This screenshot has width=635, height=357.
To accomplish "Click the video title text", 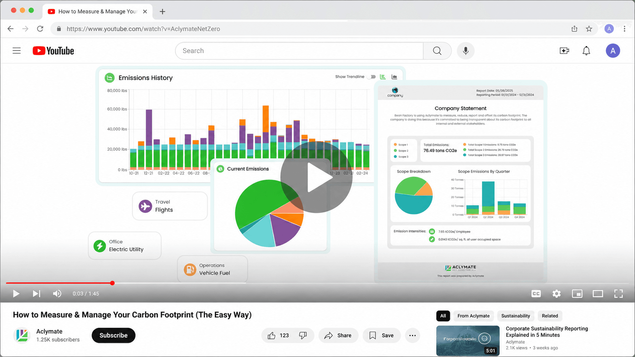I will (x=132, y=315).
